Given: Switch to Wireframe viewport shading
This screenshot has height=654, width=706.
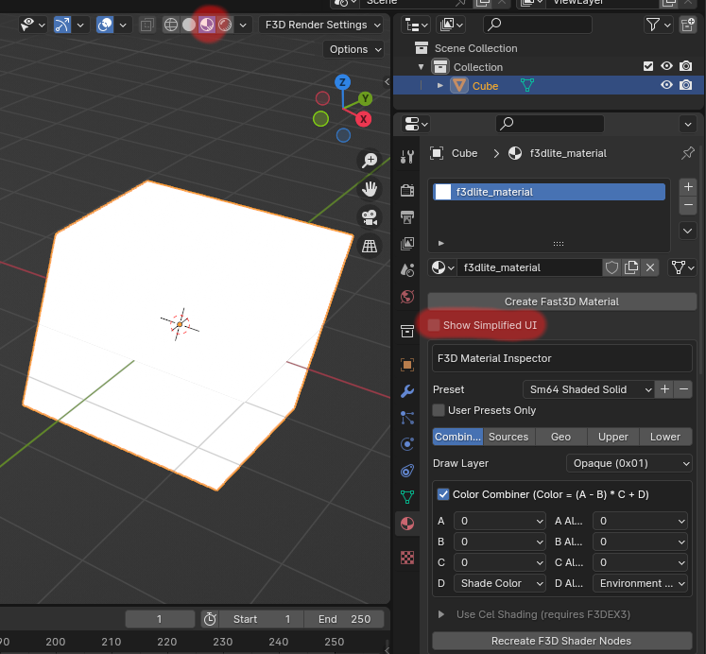Looking at the screenshot, I should point(171,25).
